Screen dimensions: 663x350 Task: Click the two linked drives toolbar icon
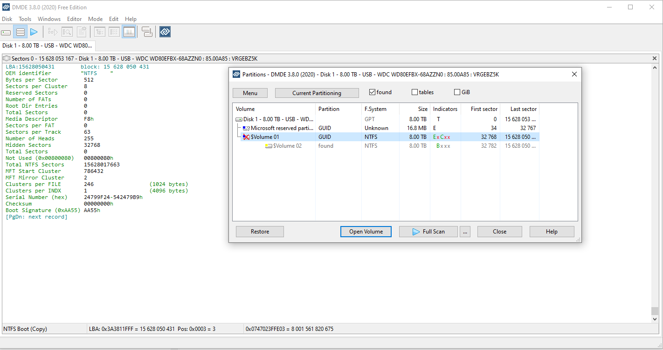coord(147,32)
